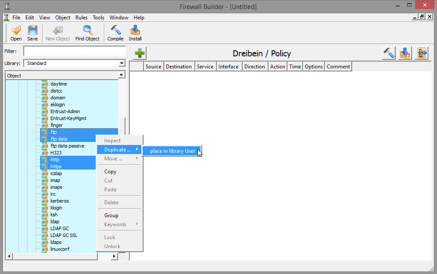Click the compile hammer icon beside policy title

[388, 53]
